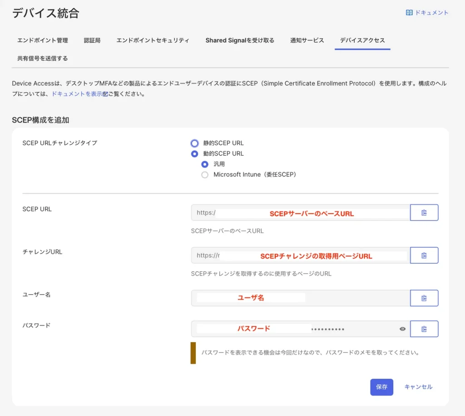Open the ドキュメントを表示 help link
Image resolution: width=465 pixels, height=416 pixels.
[x=77, y=94]
